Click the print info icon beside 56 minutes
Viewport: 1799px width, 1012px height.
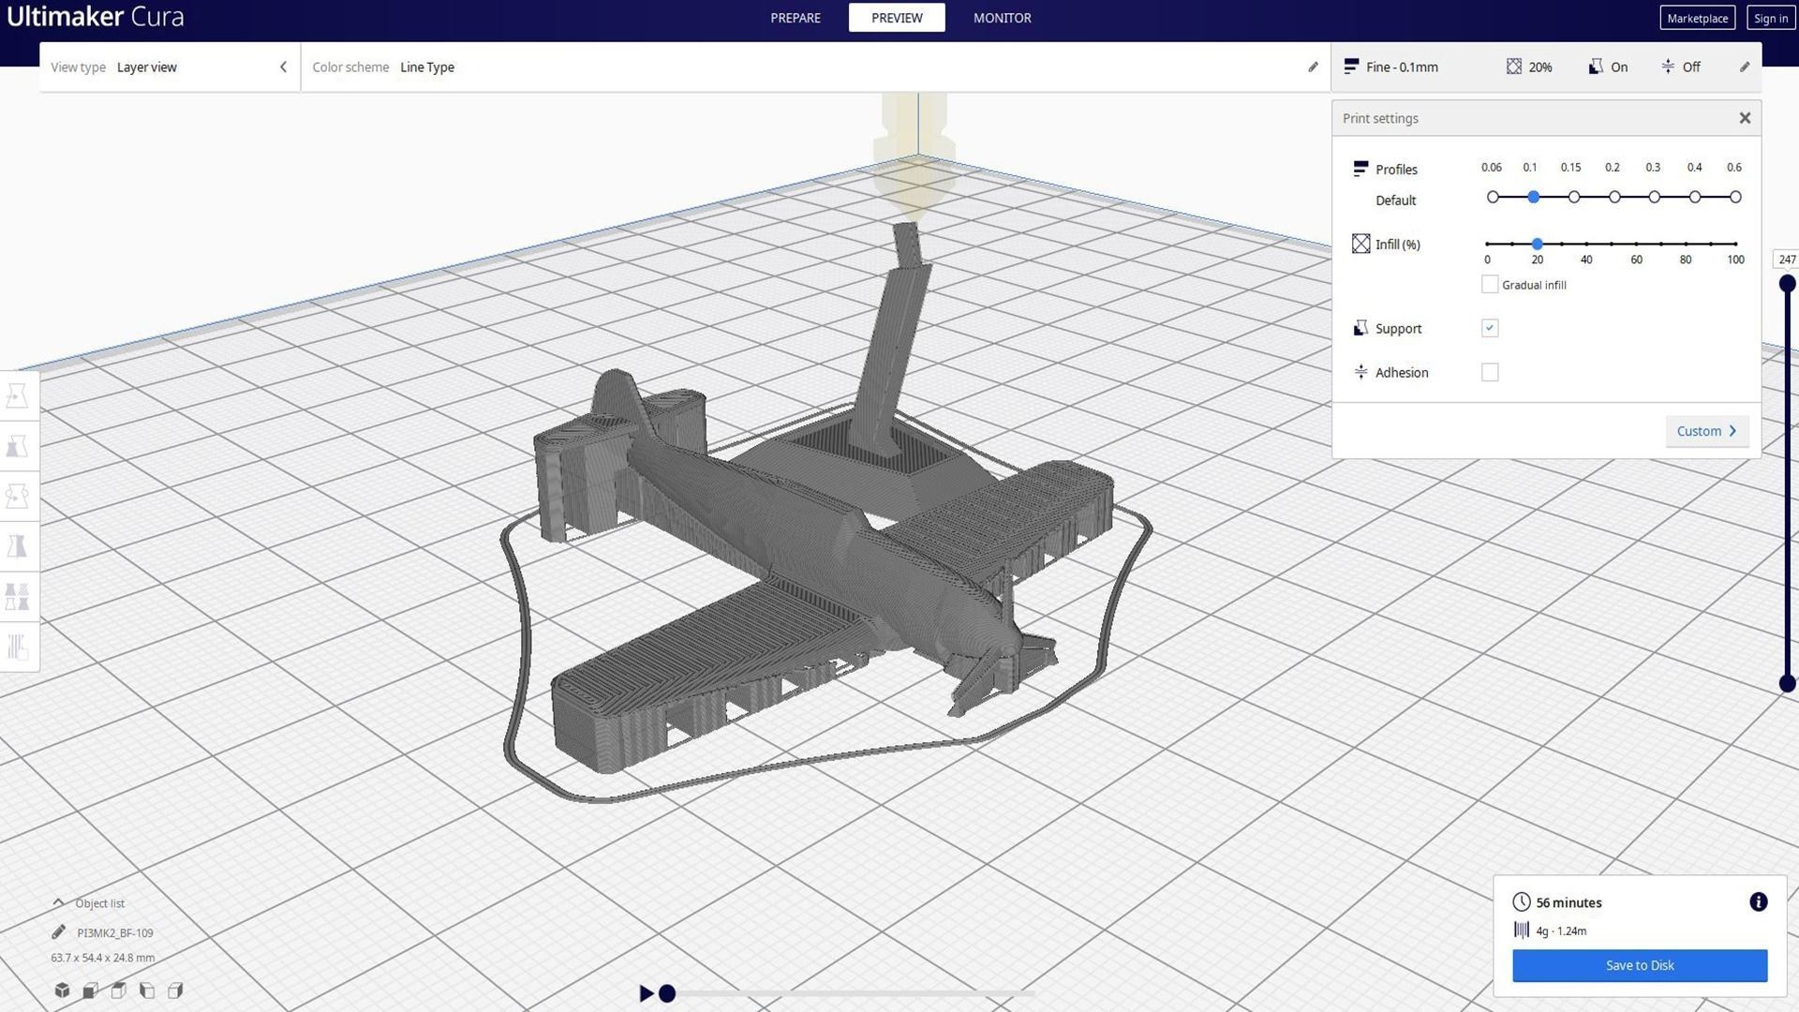1758,901
